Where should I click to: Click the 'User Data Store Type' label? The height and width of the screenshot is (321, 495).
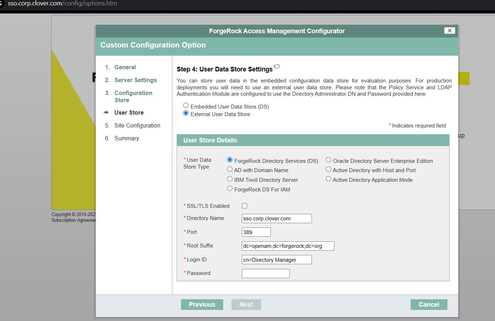coord(197,163)
